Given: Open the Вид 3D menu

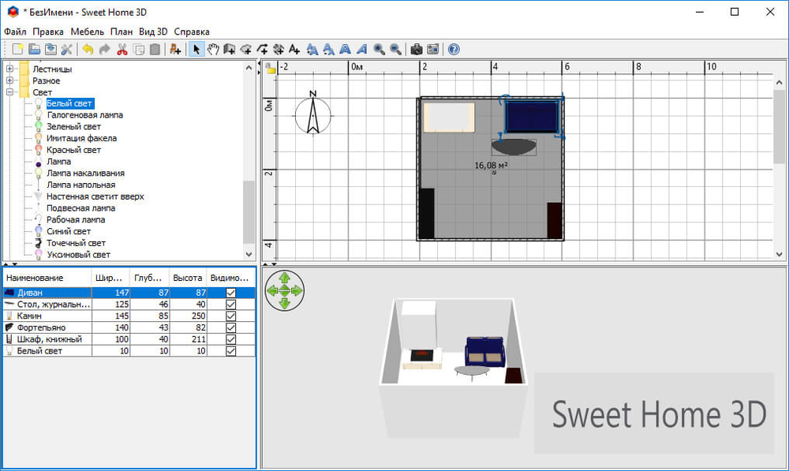Looking at the screenshot, I should click(153, 32).
